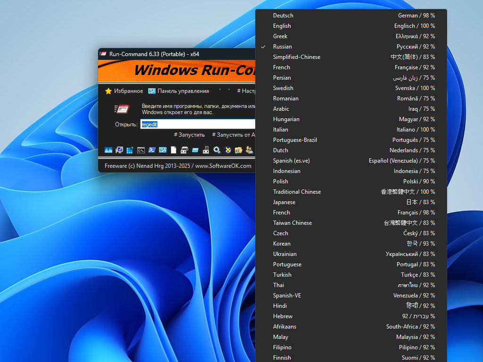Click the yellow X circle icon
This screenshot has height=362, width=483.
pyautogui.click(x=228, y=150)
